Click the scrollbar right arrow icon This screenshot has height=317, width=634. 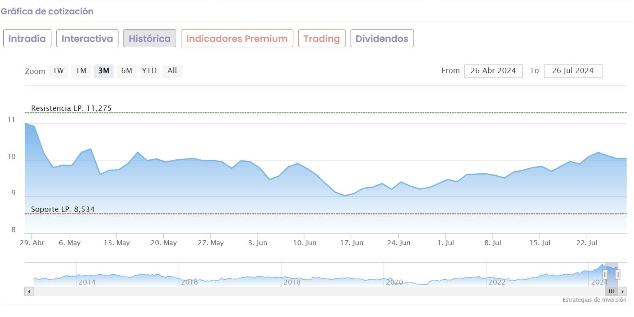coord(623,292)
